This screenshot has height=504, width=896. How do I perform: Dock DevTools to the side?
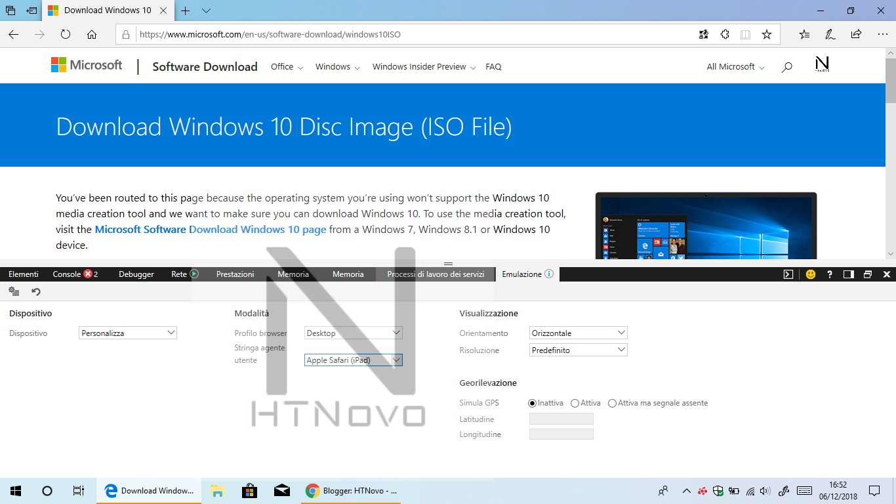click(x=849, y=274)
